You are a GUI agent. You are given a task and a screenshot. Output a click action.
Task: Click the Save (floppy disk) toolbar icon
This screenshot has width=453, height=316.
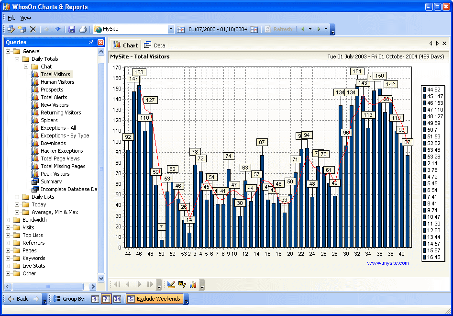(x=72, y=29)
